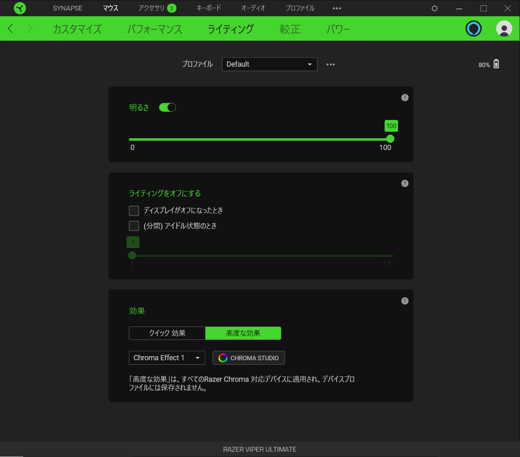Maximize the Synapse window
The image size is (520, 457).
pos(483,8)
